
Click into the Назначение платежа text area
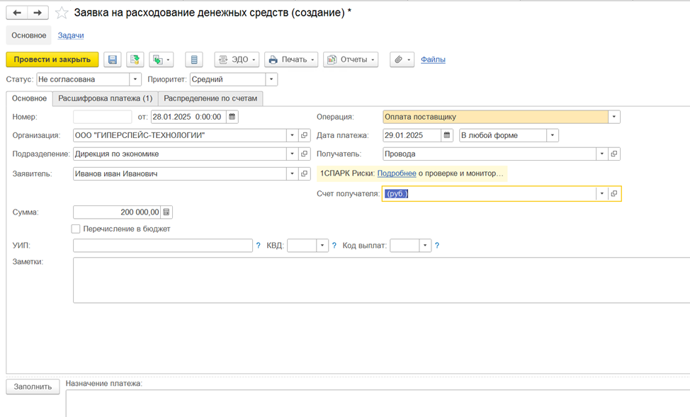coord(378,404)
